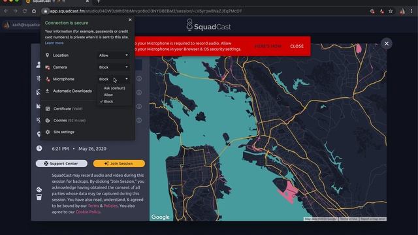Close the map overlay with round X
This screenshot has width=418, height=235.
pyautogui.click(x=386, y=44)
